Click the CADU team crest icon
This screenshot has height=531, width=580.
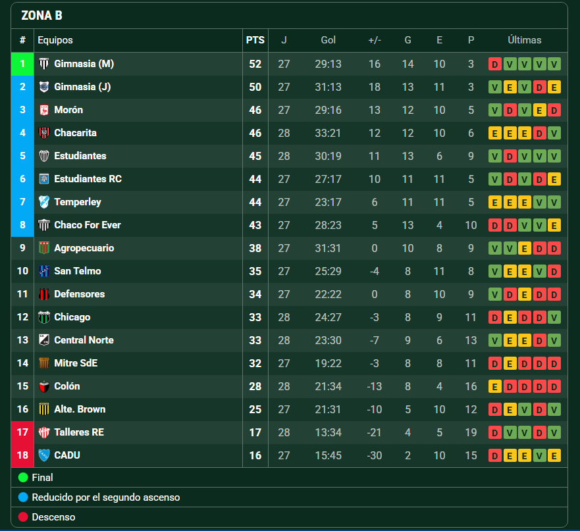click(44, 455)
